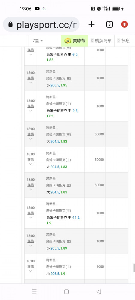This screenshot has height=300, width=135.
Task: Open 詳情 link in the -11.5, 1.9 row
Action: click(31, 213)
